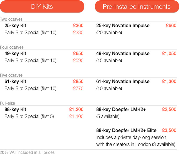Select the 61-key Novation Impulse option
This screenshot has height=155, width=180.
(123, 82)
